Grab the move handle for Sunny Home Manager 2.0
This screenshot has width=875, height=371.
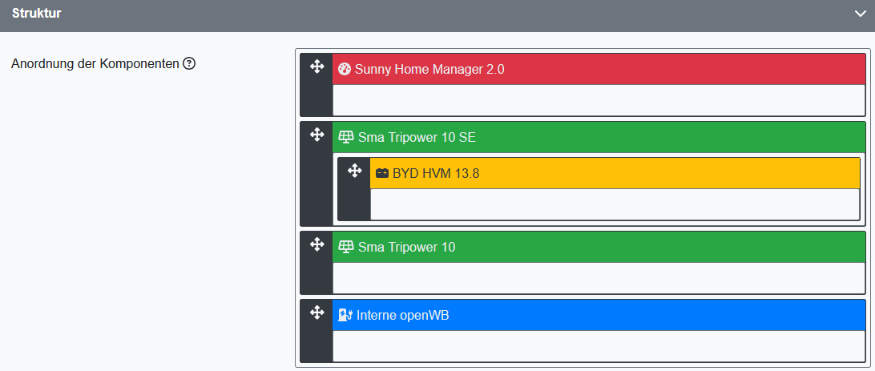tap(317, 67)
